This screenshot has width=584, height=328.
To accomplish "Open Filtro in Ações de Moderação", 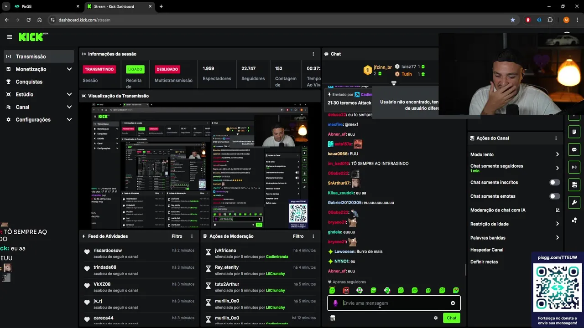I will pyautogui.click(x=298, y=236).
